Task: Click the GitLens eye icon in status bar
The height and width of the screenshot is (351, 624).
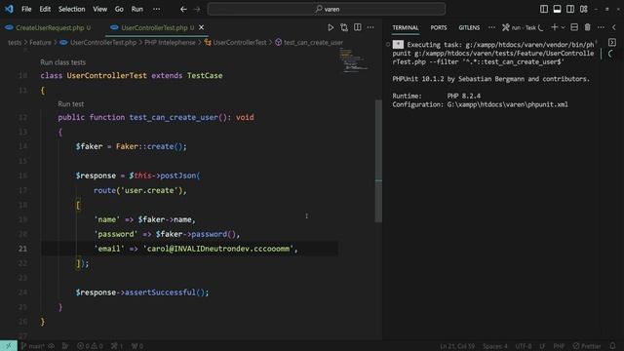Action: [x=52, y=346]
